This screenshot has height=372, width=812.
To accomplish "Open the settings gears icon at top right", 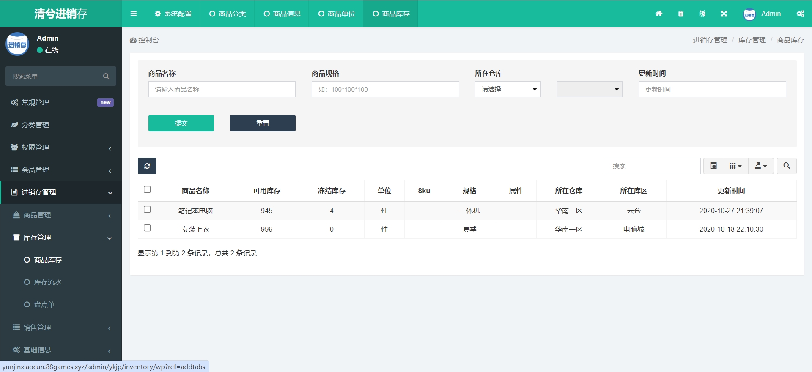I will (x=801, y=14).
